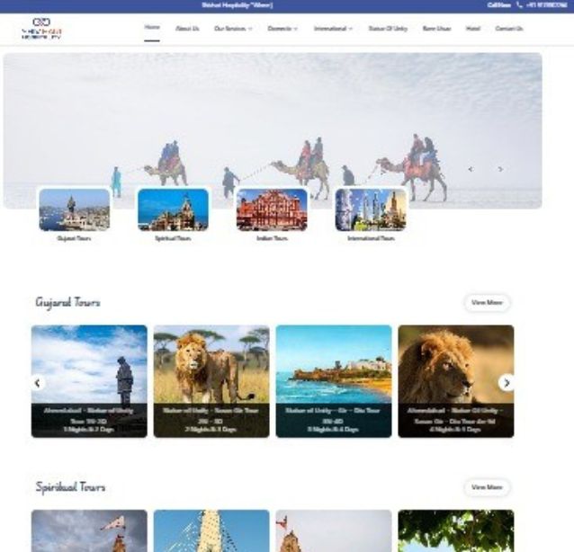574x552 pixels.
Task: Slide Gujarat Tours carousel left
Action: 38,383
